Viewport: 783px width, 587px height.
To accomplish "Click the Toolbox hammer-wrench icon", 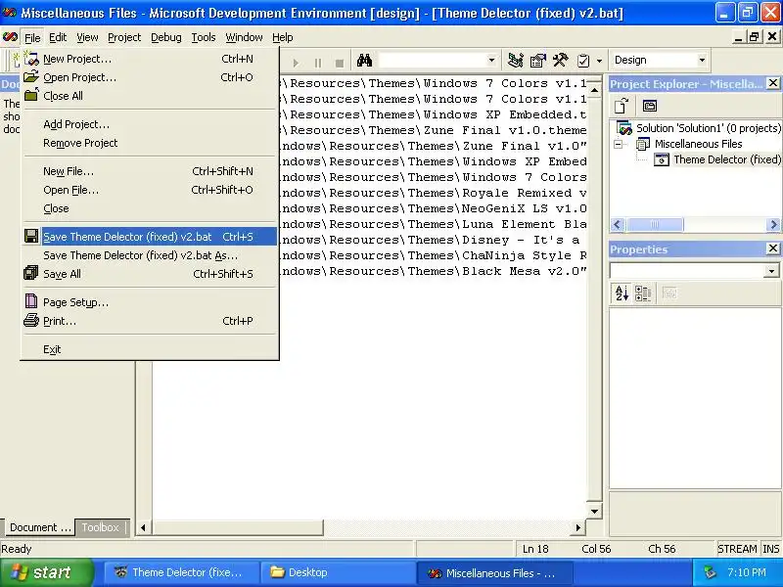I will click(x=560, y=61).
